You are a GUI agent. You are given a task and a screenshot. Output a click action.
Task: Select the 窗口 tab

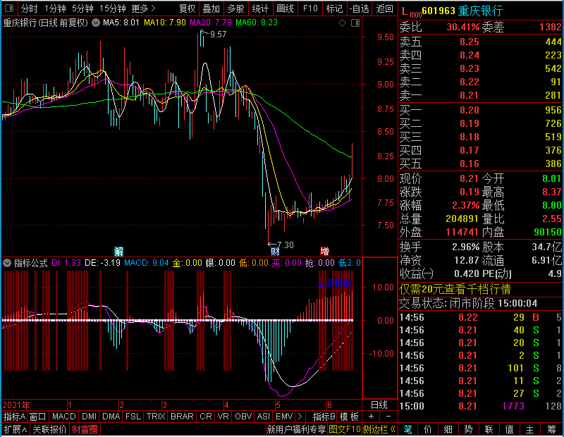pyautogui.click(x=38, y=417)
